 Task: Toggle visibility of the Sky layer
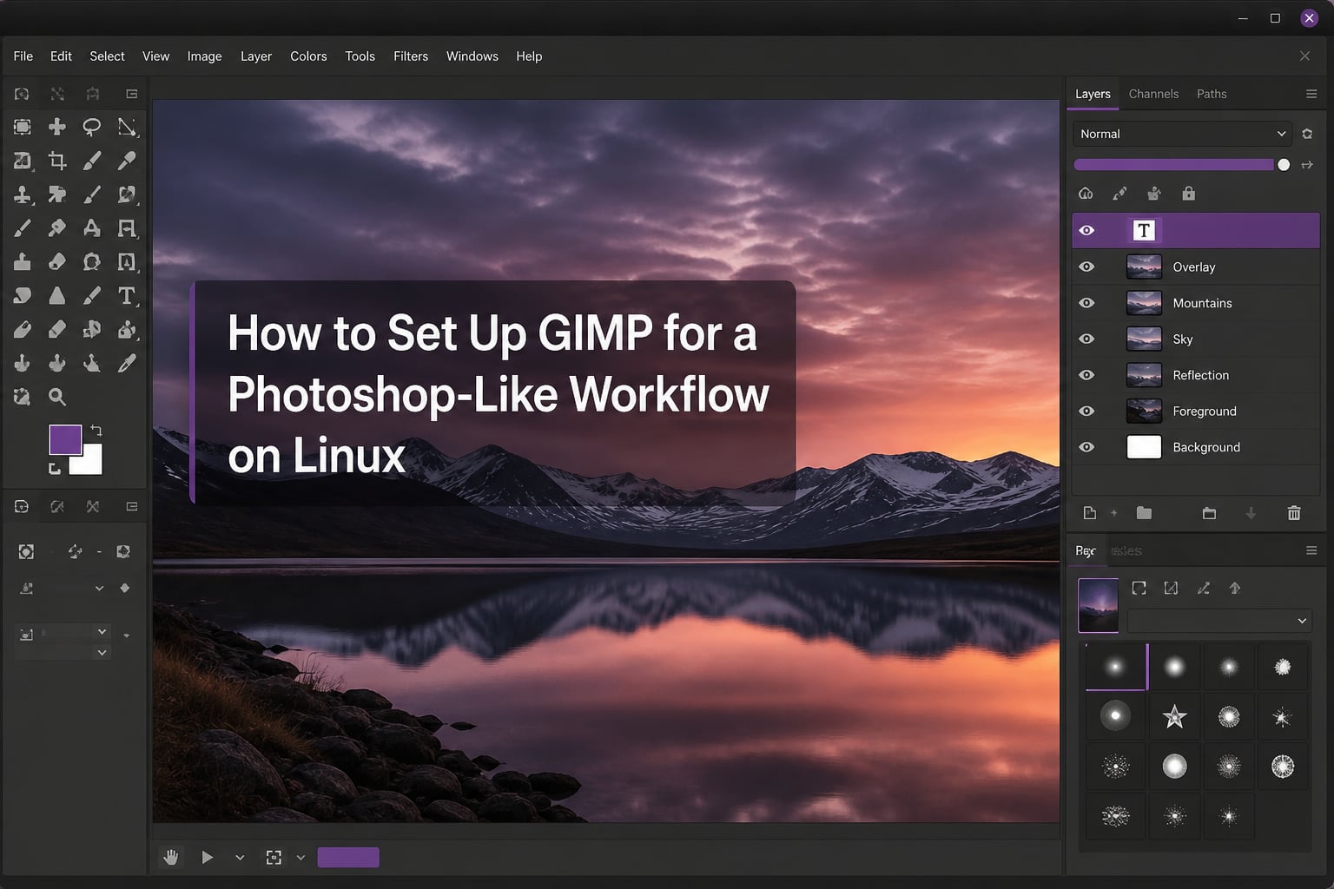1086,339
